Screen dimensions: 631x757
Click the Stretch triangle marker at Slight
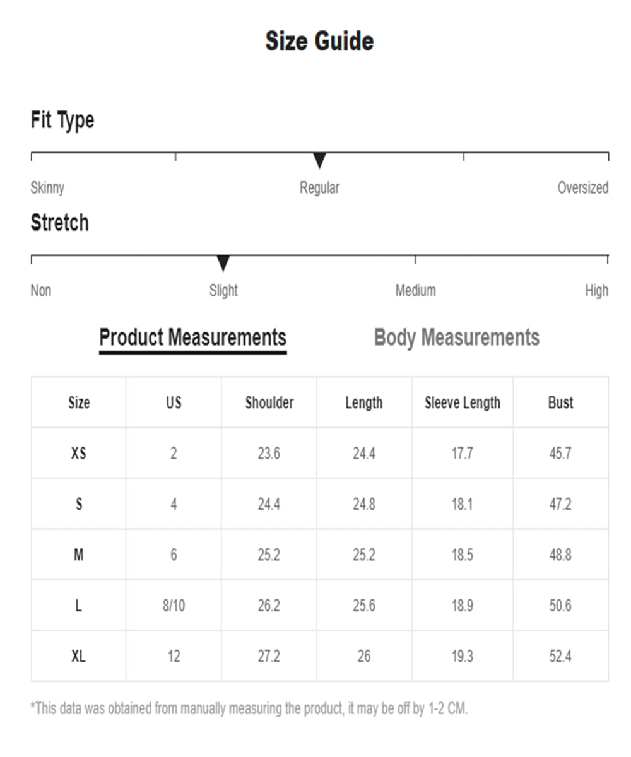[223, 263]
